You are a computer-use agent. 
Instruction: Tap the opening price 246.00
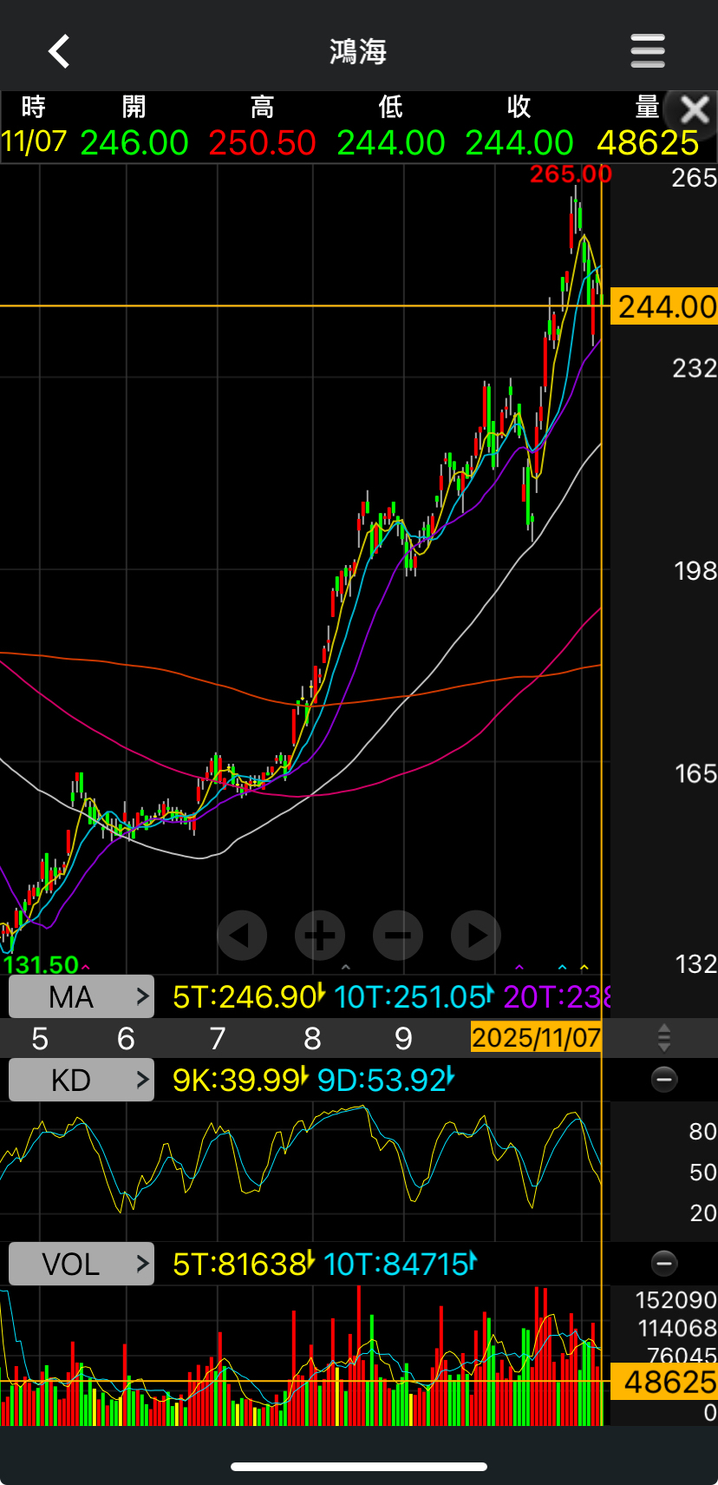[134, 143]
